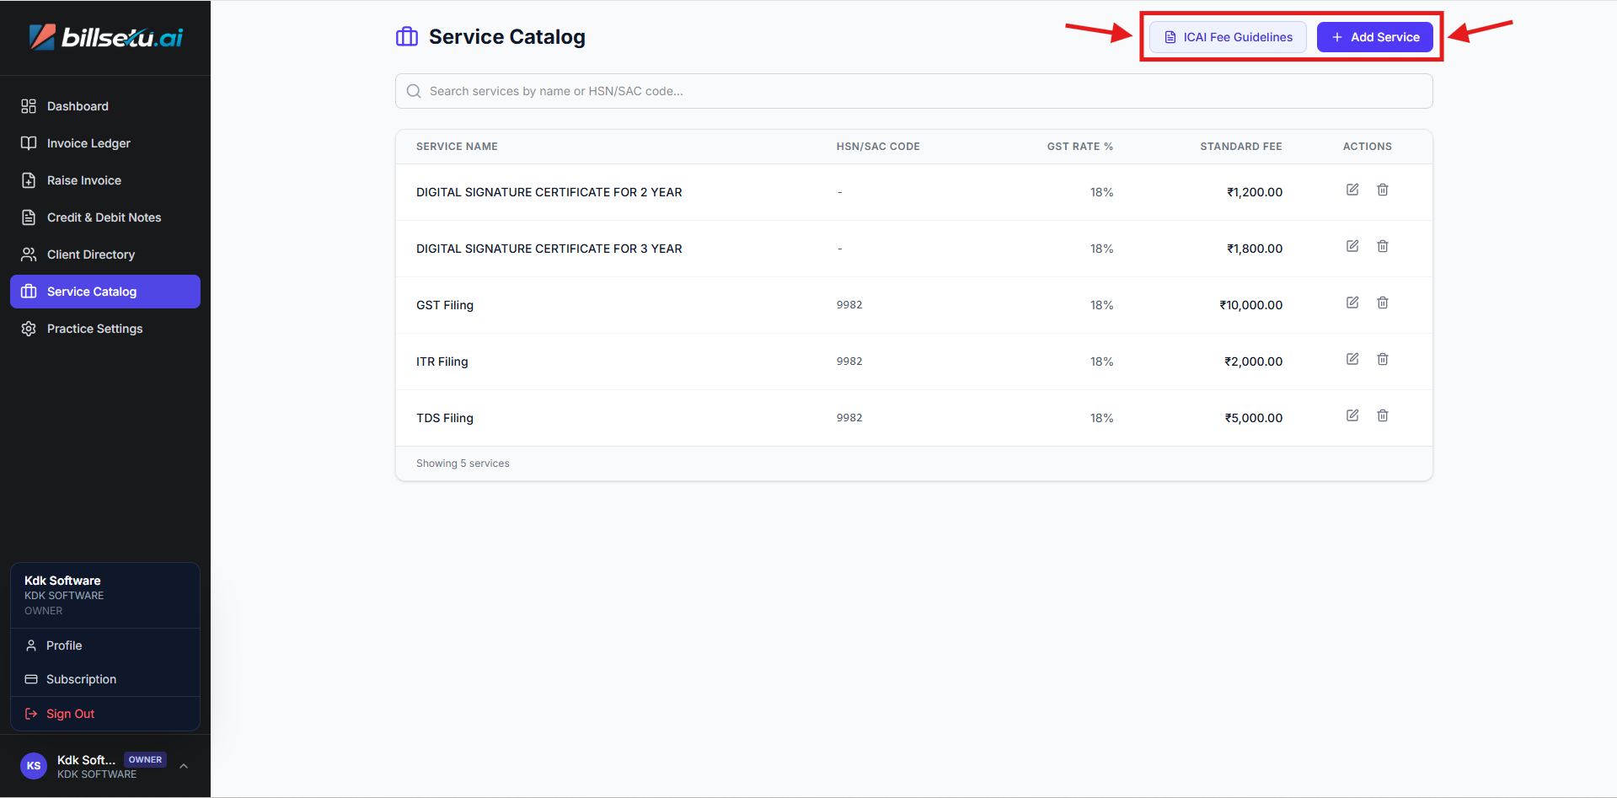1617x798 pixels.
Task: Open Practice Settings
Action: [x=94, y=329]
